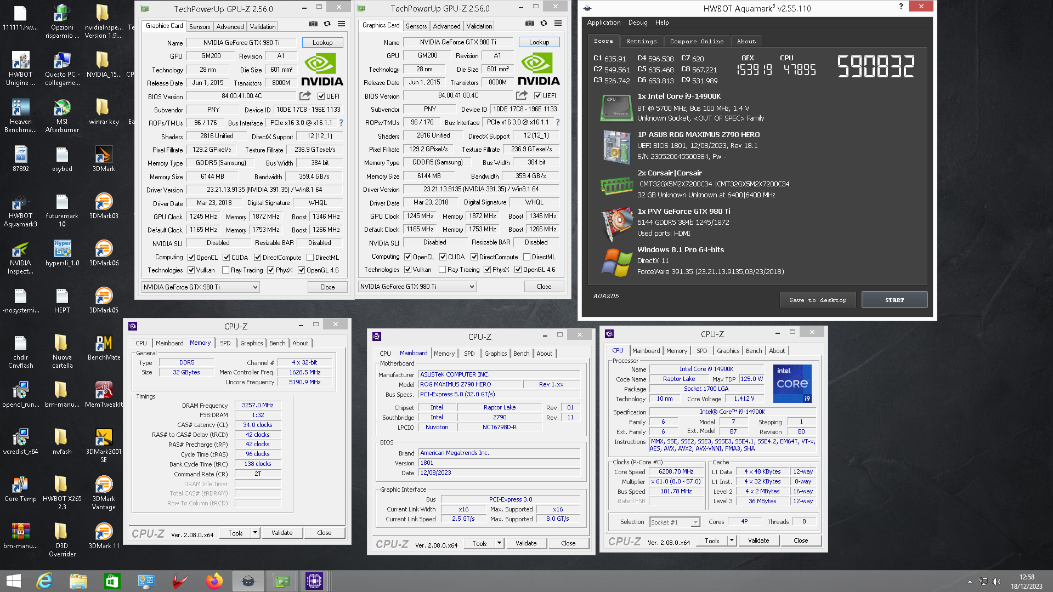Click Bus Interface question mark in right GPU-Z
1053x592 pixels.
pyautogui.click(x=558, y=122)
